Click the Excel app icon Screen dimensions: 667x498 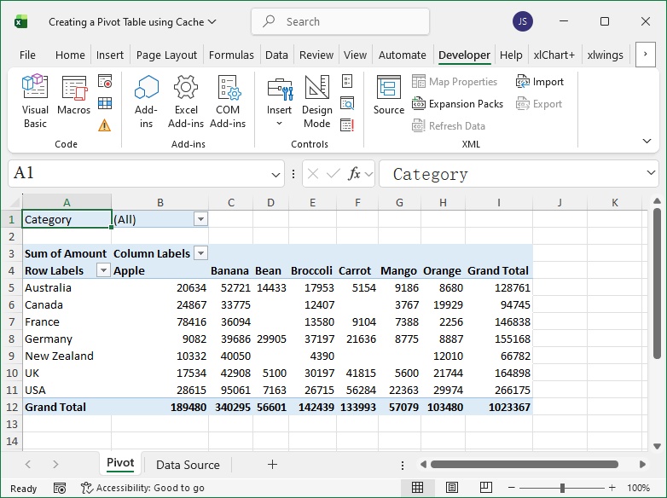20,21
